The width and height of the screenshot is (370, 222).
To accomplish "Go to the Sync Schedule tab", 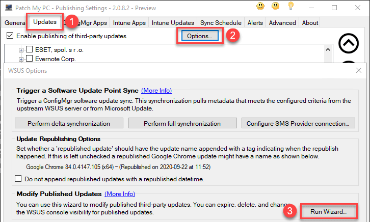I will tap(221, 23).
